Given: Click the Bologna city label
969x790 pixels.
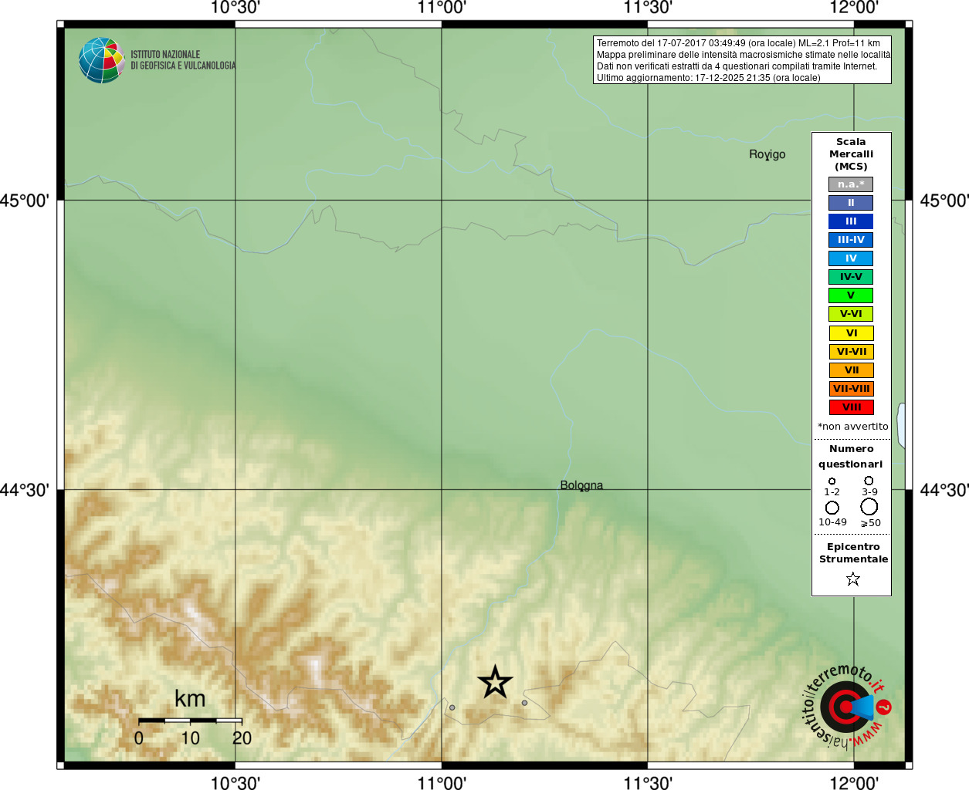Looking at the screenshot, I should [x=581, y=485].
